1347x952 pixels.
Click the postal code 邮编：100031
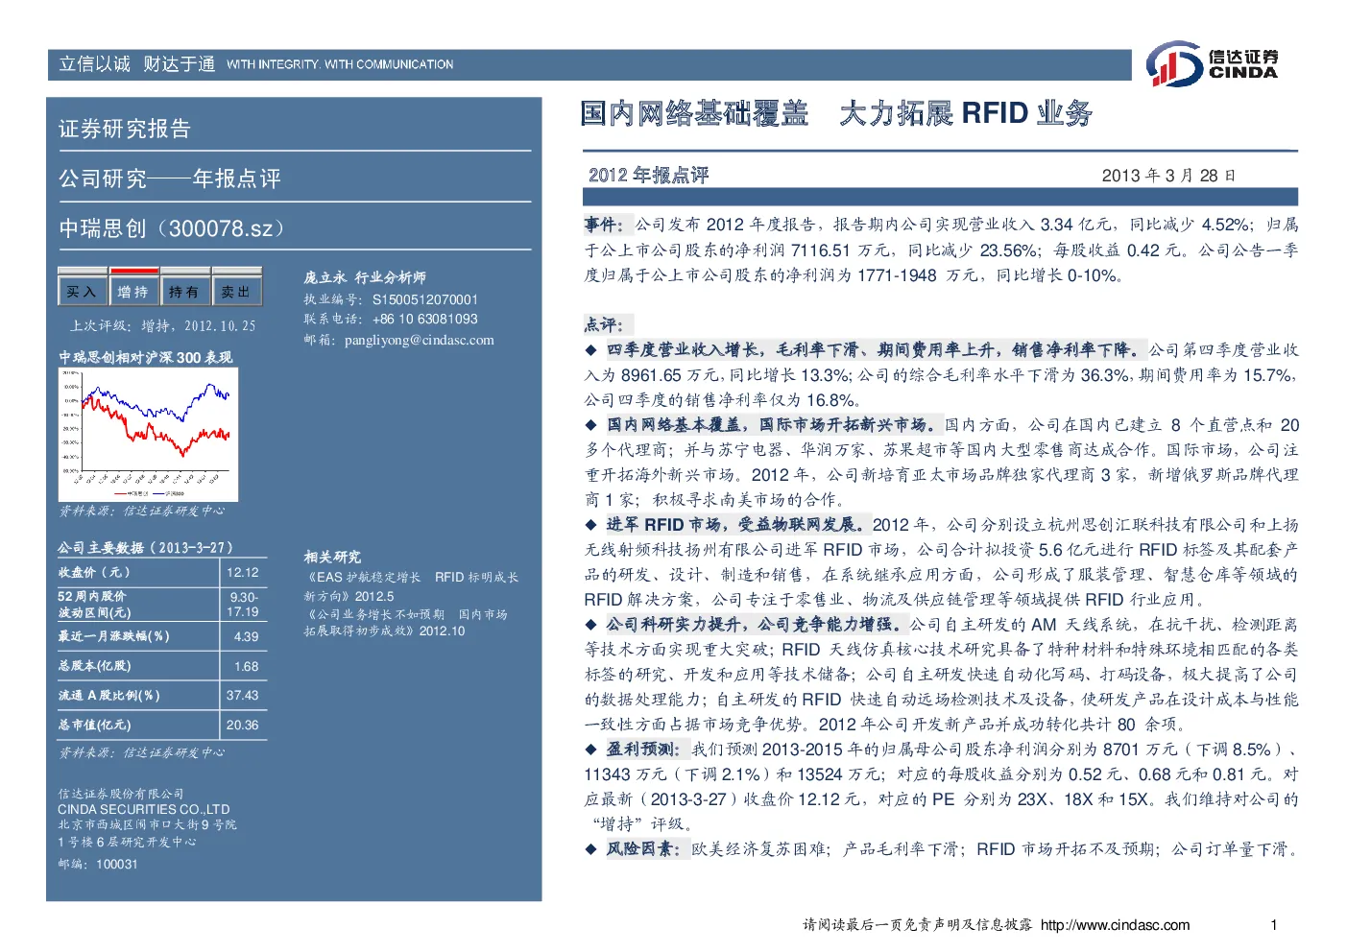[98, 865]
